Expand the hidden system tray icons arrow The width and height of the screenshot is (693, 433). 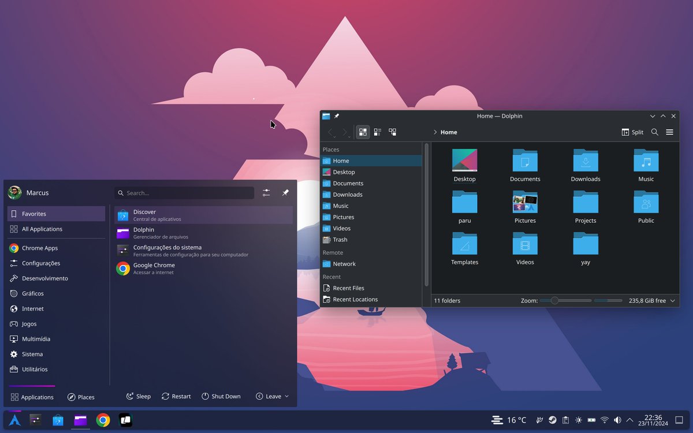(x=629, y=420)
